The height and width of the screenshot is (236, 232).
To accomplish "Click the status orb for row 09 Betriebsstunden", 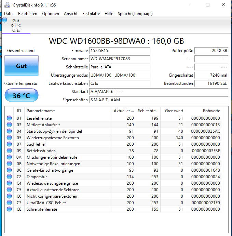I will point(9,150).
